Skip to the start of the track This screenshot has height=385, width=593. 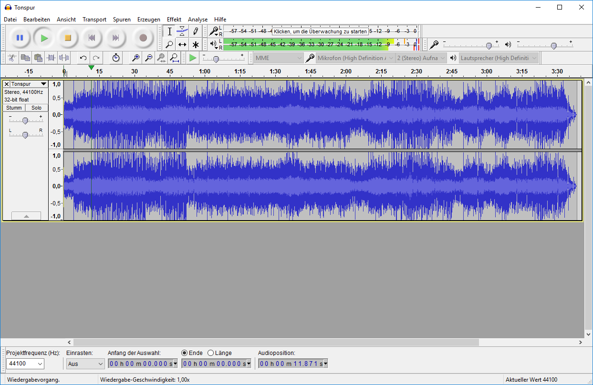click(x=92, y=38)
